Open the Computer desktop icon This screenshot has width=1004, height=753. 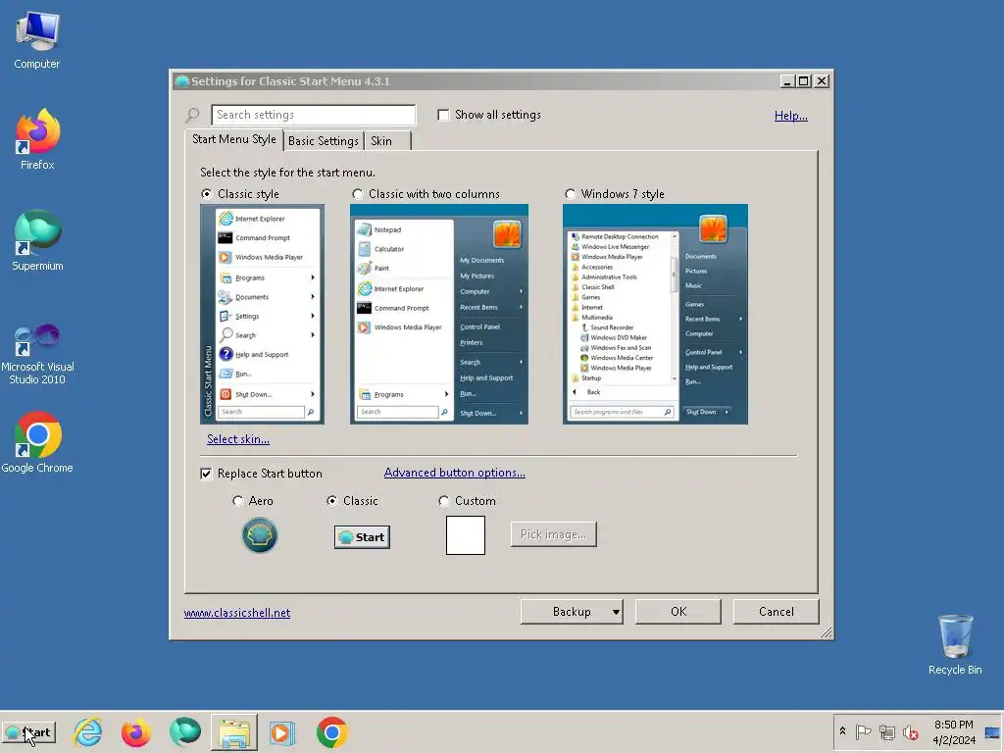(37, 39)
